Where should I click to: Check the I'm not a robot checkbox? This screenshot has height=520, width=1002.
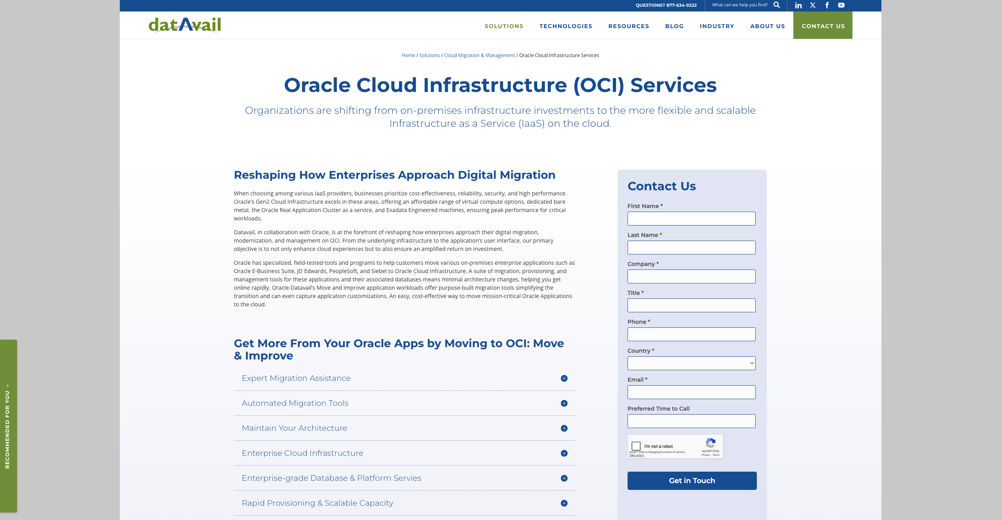pyautogui.click(x=636, y=445)
